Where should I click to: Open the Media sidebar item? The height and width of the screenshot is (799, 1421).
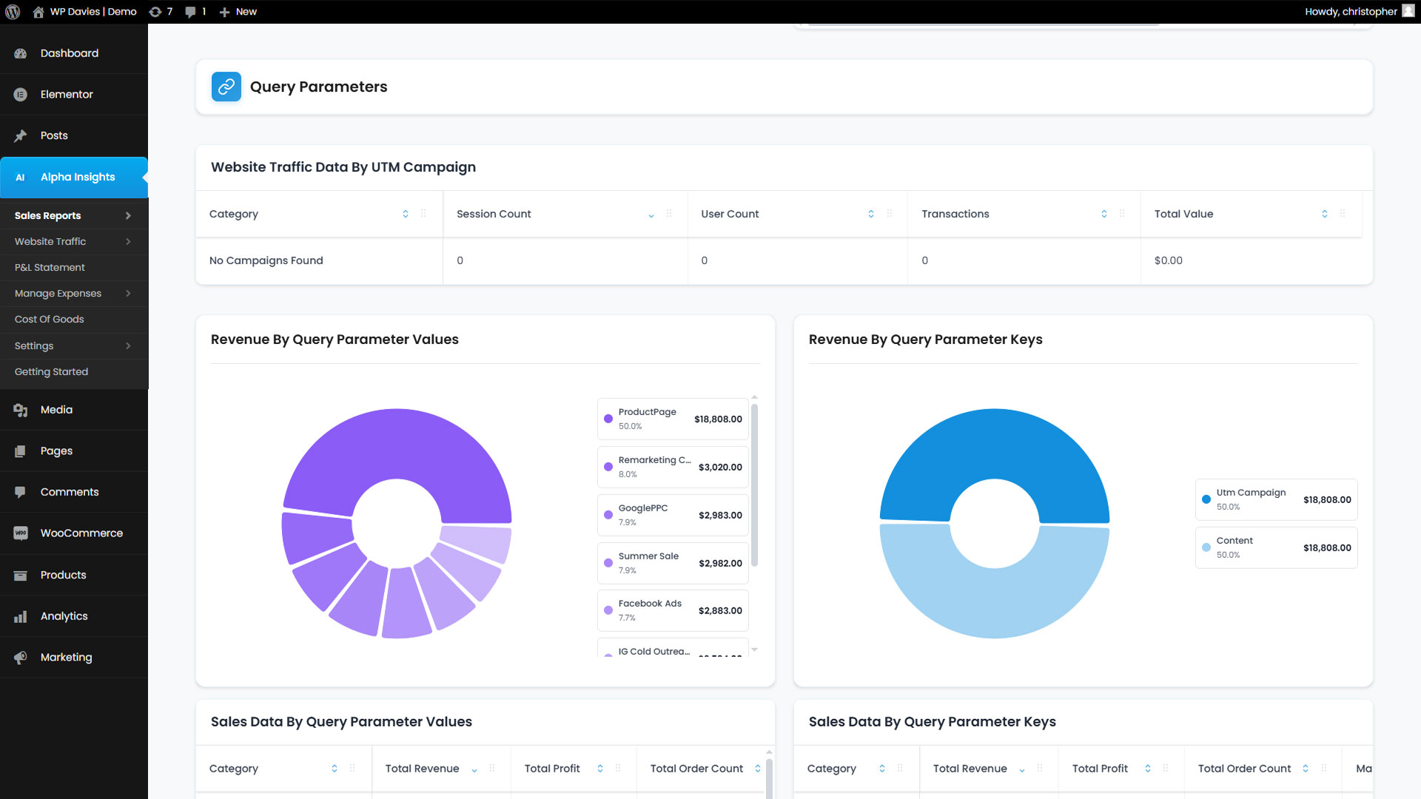click(x=56, y=410)
